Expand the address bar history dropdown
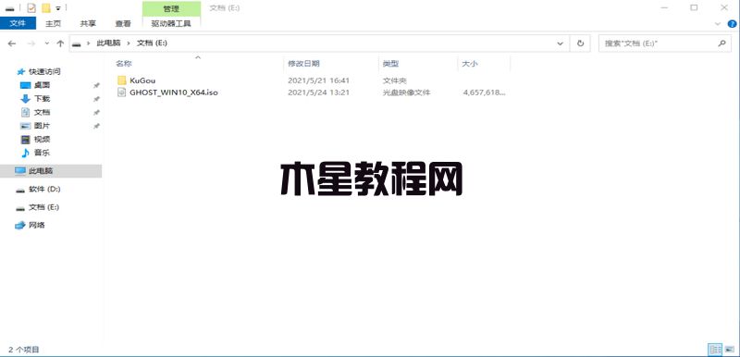The width and height of the screenshot is (740, 357). point(561,43)
